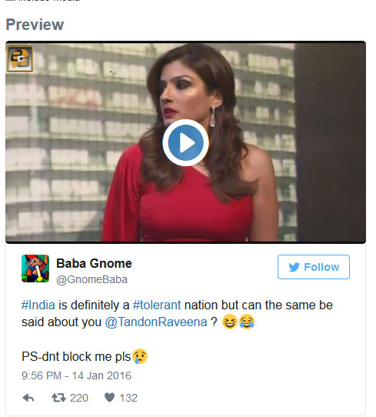Click the reply arrow icon

point(28,398)
